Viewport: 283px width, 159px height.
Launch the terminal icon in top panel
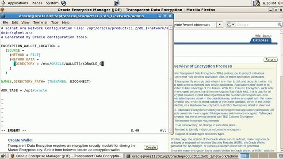[x=117, y=3]
